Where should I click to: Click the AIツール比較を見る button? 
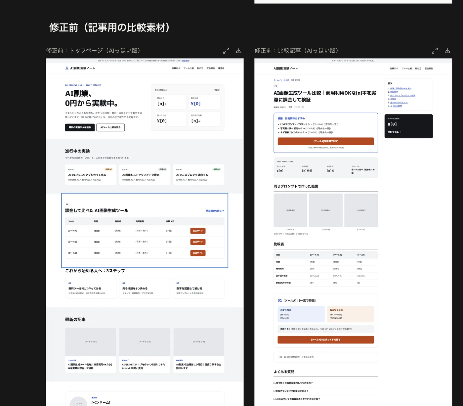(110, 127)
